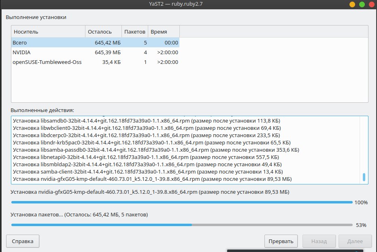Click the actions log scrollbar handle
The width and height of the screenshot is (377, 252).
coord(364,177)
